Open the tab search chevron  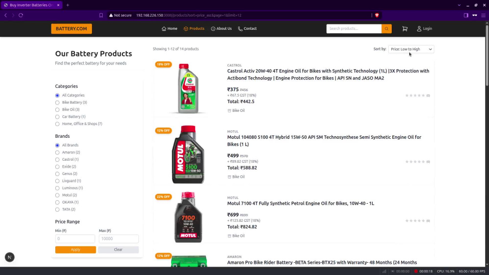point(459,5)
